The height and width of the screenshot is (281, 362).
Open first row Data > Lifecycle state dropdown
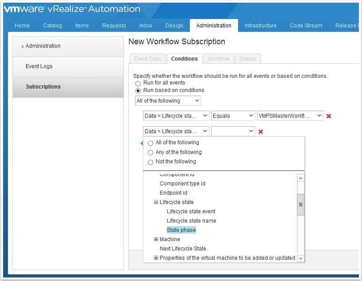pos(176,115)
